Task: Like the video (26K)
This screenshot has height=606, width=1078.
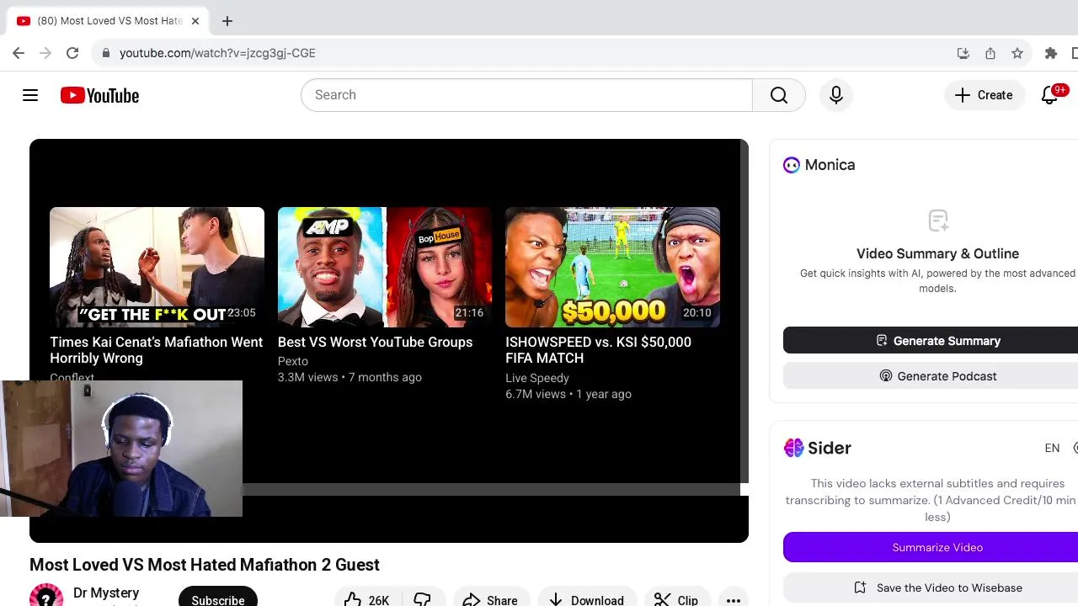Action: 367,598
